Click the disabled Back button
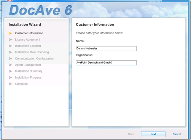The width and height of the screenshot is (191, 140). (131, 134)
